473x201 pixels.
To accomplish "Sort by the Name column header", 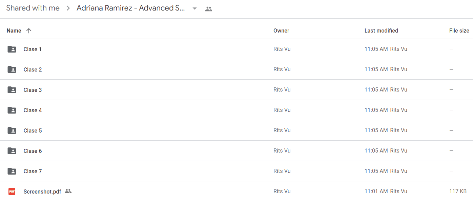I will pos(14,31).
